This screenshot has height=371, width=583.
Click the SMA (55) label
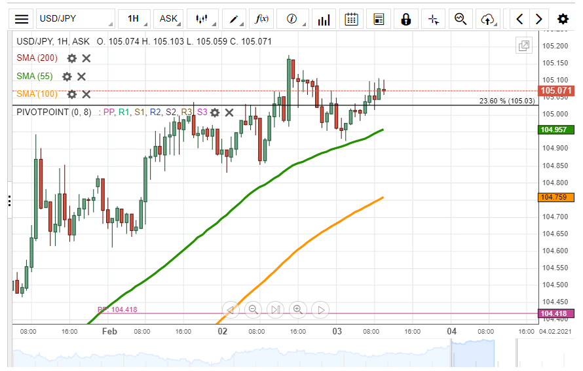click(35, 76)
